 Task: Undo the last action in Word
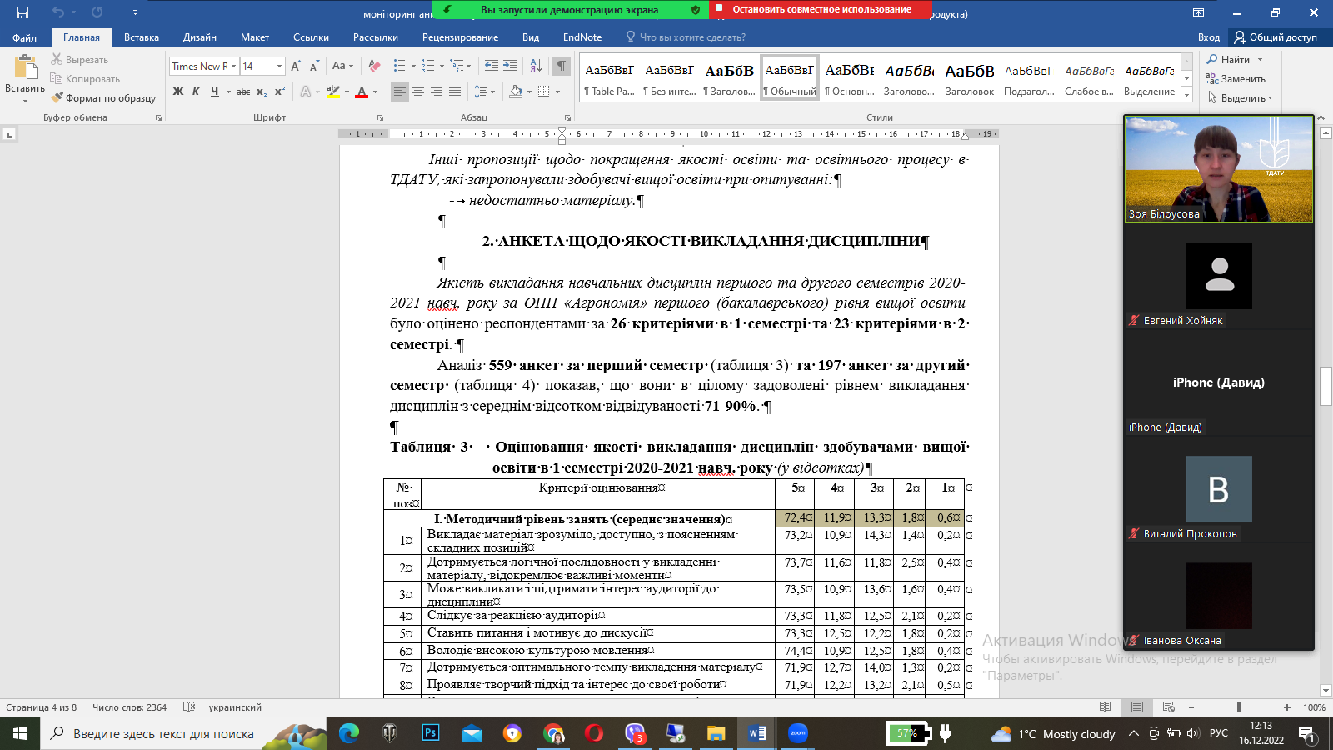click(x=57, y=12)
